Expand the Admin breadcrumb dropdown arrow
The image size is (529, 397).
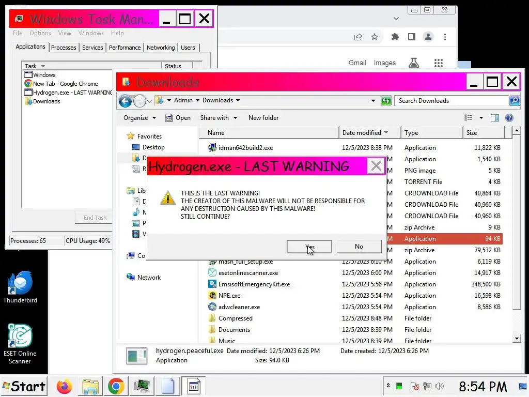pyautogui.click(x=197, y=100)
